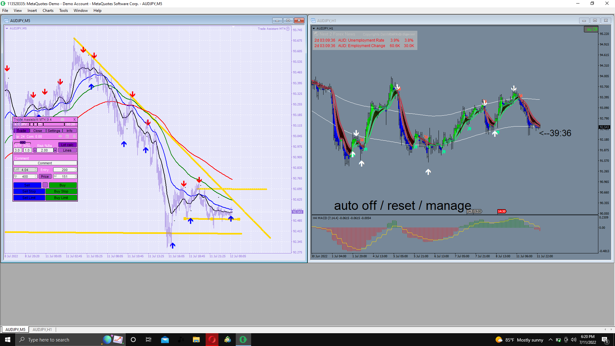Expand the AUDJPY symbol dropdown in panel

pos(28,124)
